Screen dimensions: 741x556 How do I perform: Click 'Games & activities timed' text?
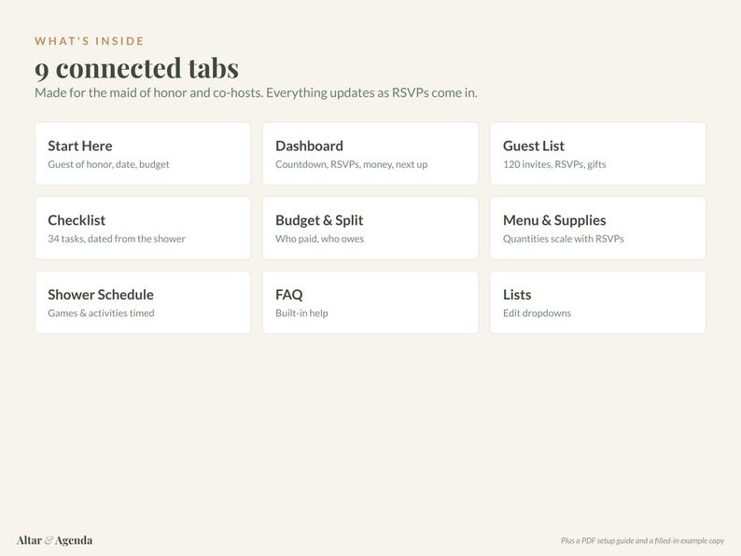(101, 313)
